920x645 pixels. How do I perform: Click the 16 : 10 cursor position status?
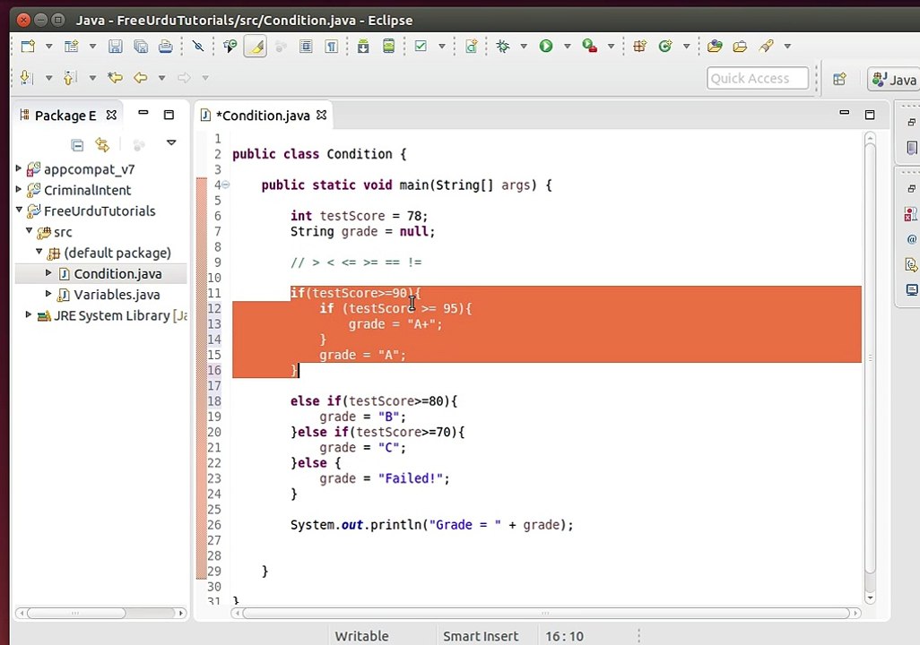coord(564,636)
